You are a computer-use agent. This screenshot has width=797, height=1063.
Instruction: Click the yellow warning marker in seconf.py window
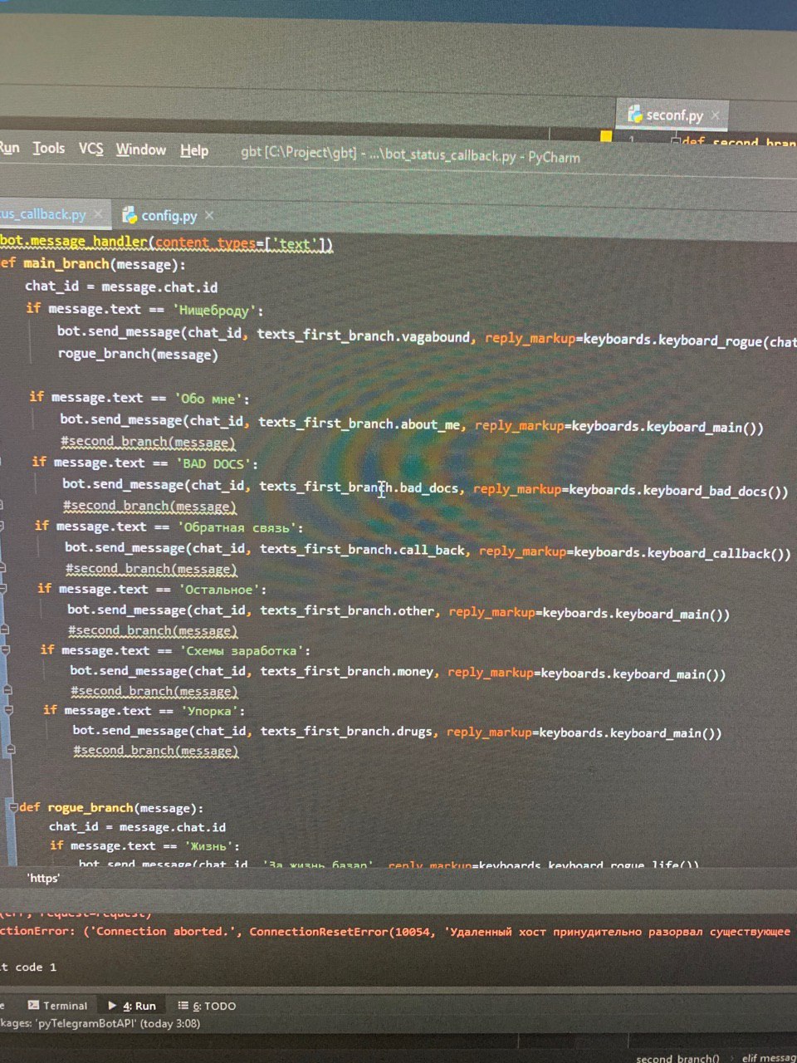click(606, 137)
